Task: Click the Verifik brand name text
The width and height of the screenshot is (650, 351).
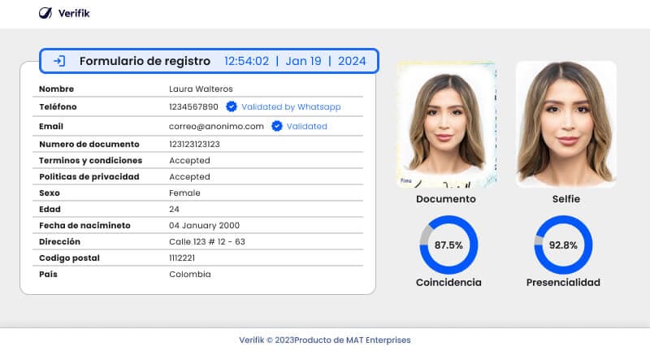Action: (74, 13)
